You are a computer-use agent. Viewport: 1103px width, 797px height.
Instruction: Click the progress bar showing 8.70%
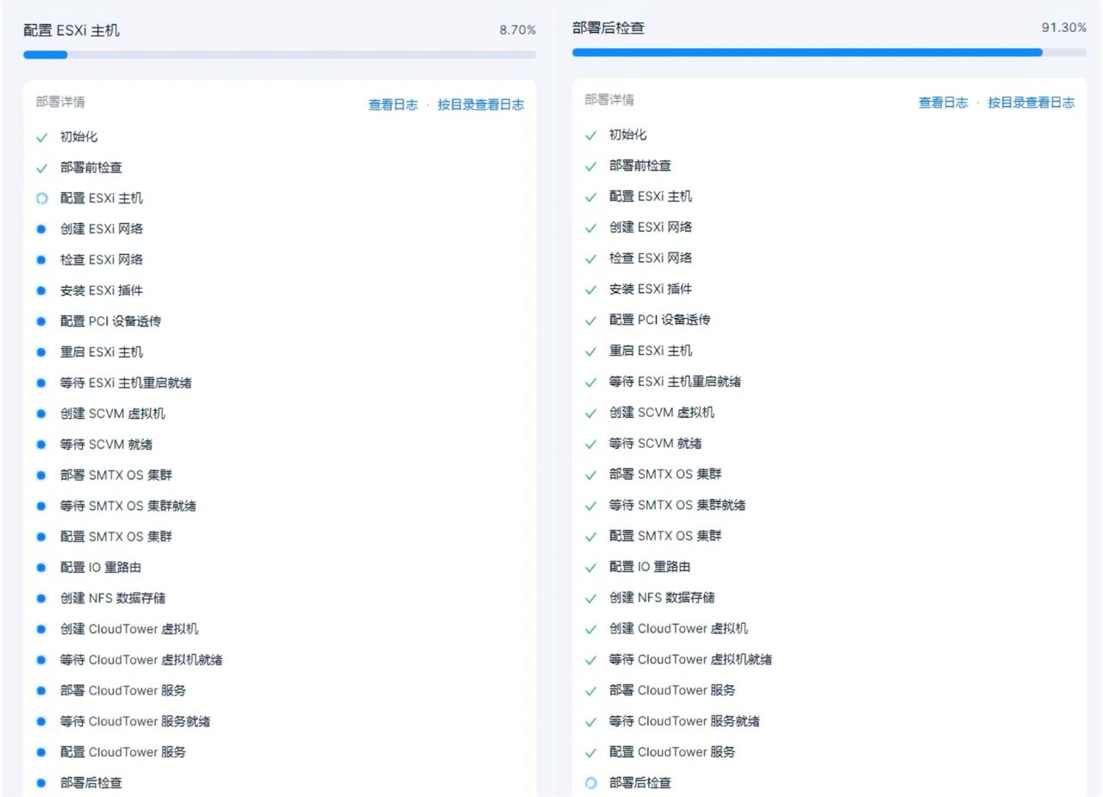(279, 55)
